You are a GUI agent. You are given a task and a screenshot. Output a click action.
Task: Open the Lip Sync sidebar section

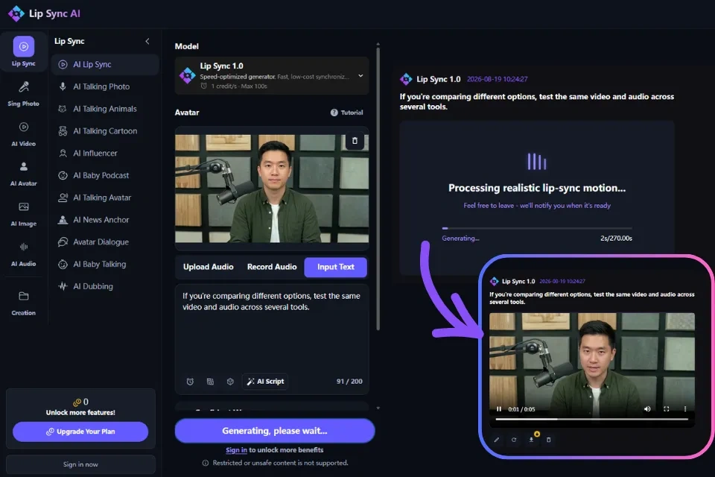pyautogui.click(x=23, y=51)
